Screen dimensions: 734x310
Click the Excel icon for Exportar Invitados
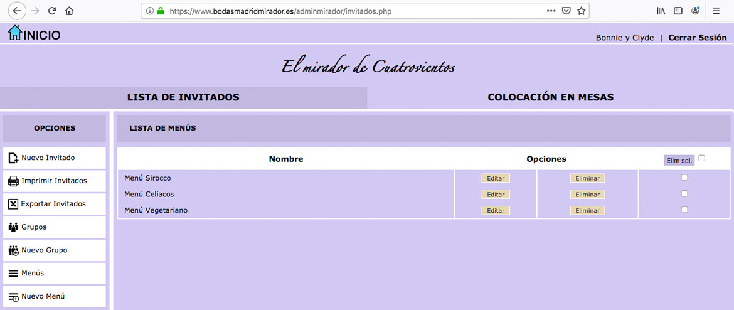click(13, 204)
